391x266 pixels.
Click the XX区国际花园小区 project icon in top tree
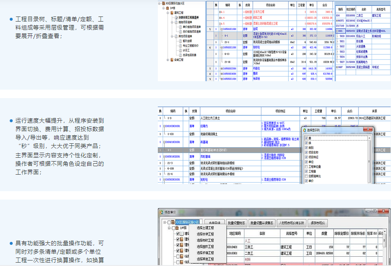click(164, 3)
